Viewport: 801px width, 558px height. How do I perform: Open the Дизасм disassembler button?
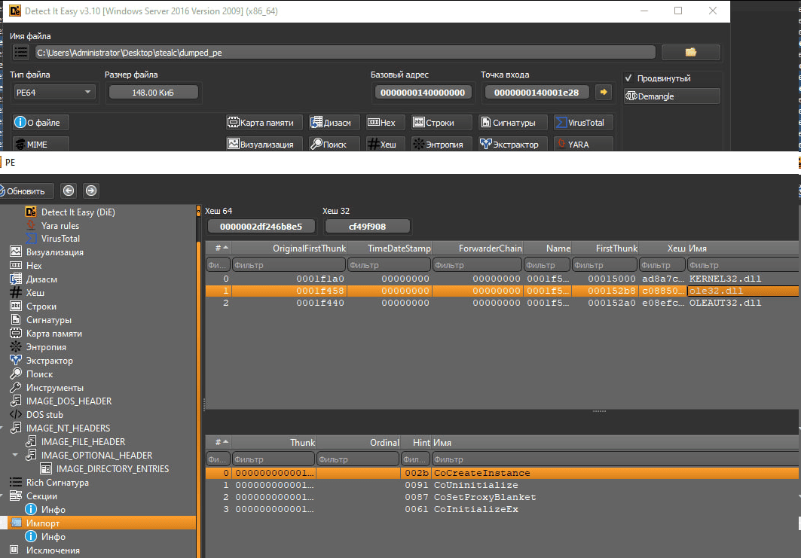(x=331, y=123)
